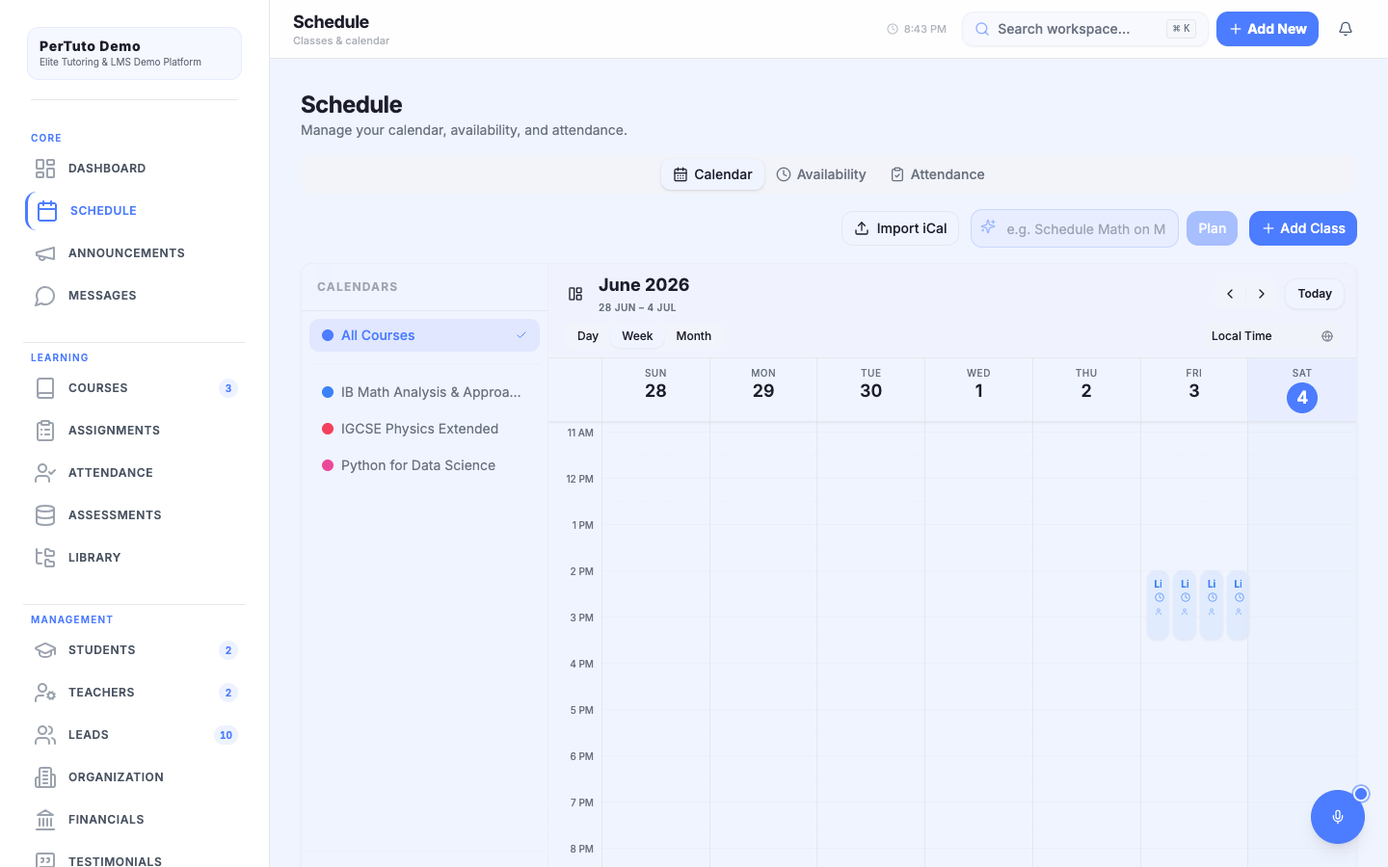Click the Assignments clipboard icon
This screenshot has height=867, width=1388.
(x=45, y=431)
